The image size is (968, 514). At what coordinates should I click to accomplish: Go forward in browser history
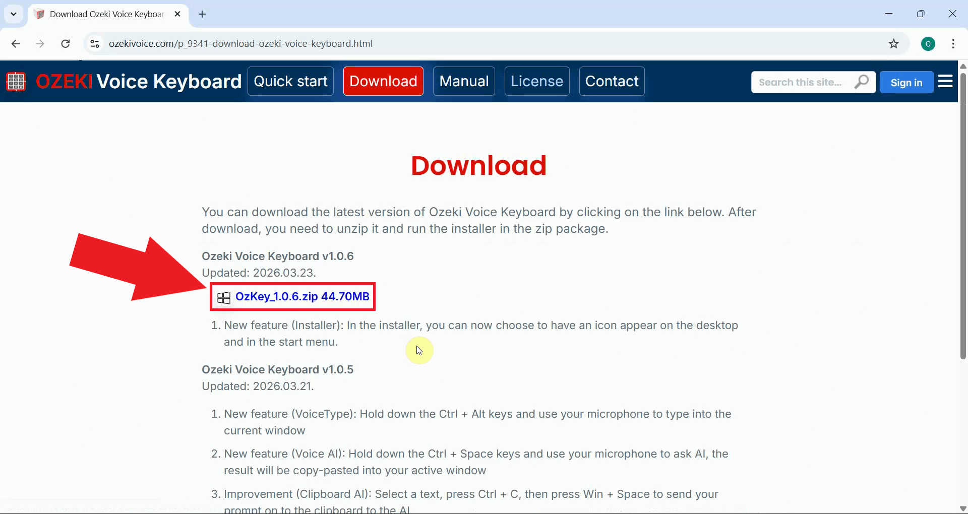pos(40,44)
